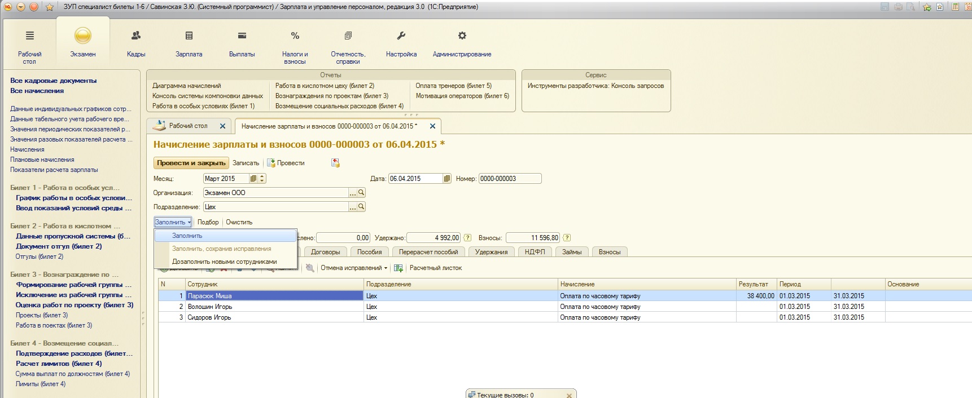Open the calendar icon in the title bar
The width and height of the screenshot is (972, 398).
coord(967,7)
